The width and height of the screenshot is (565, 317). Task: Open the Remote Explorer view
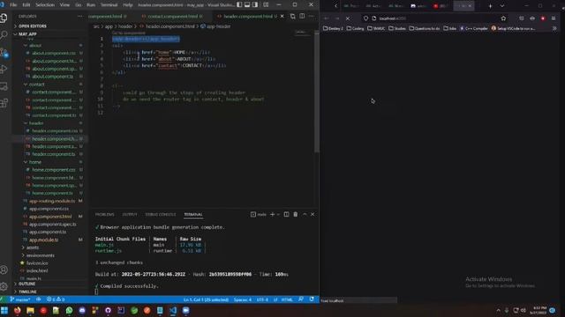tap(4, 86)
